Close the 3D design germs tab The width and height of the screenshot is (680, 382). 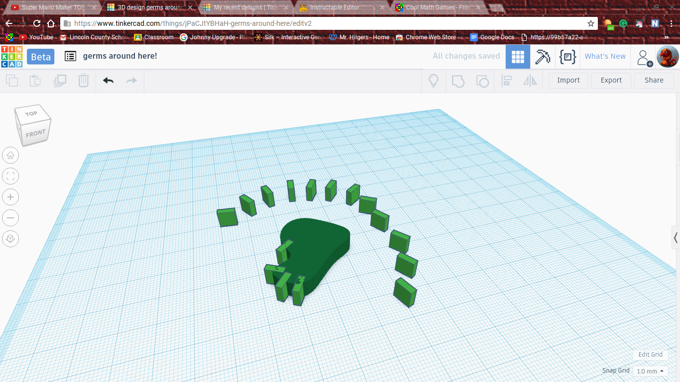click(190, 7)
